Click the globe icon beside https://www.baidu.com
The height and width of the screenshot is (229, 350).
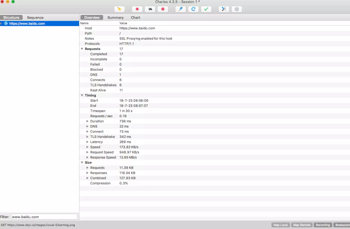click(x=6, y=23)
